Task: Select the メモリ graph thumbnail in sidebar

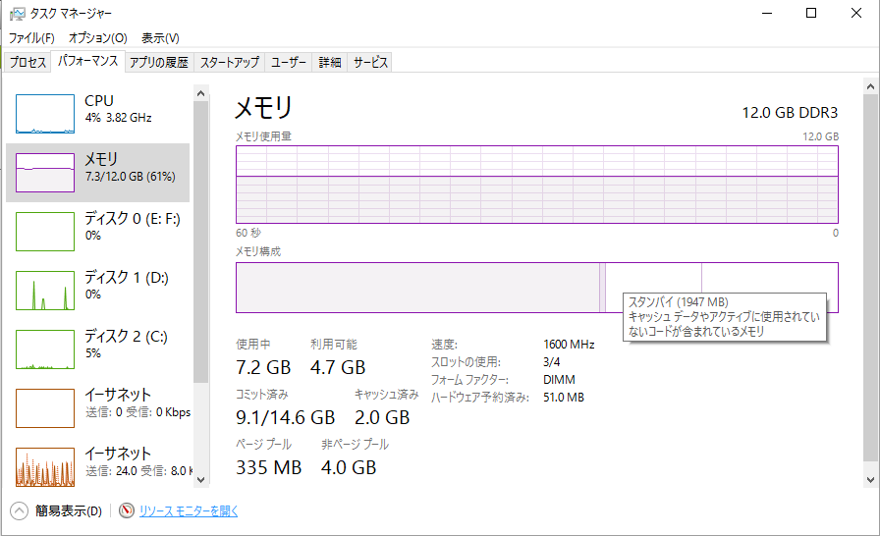Action: coord(45,173)
